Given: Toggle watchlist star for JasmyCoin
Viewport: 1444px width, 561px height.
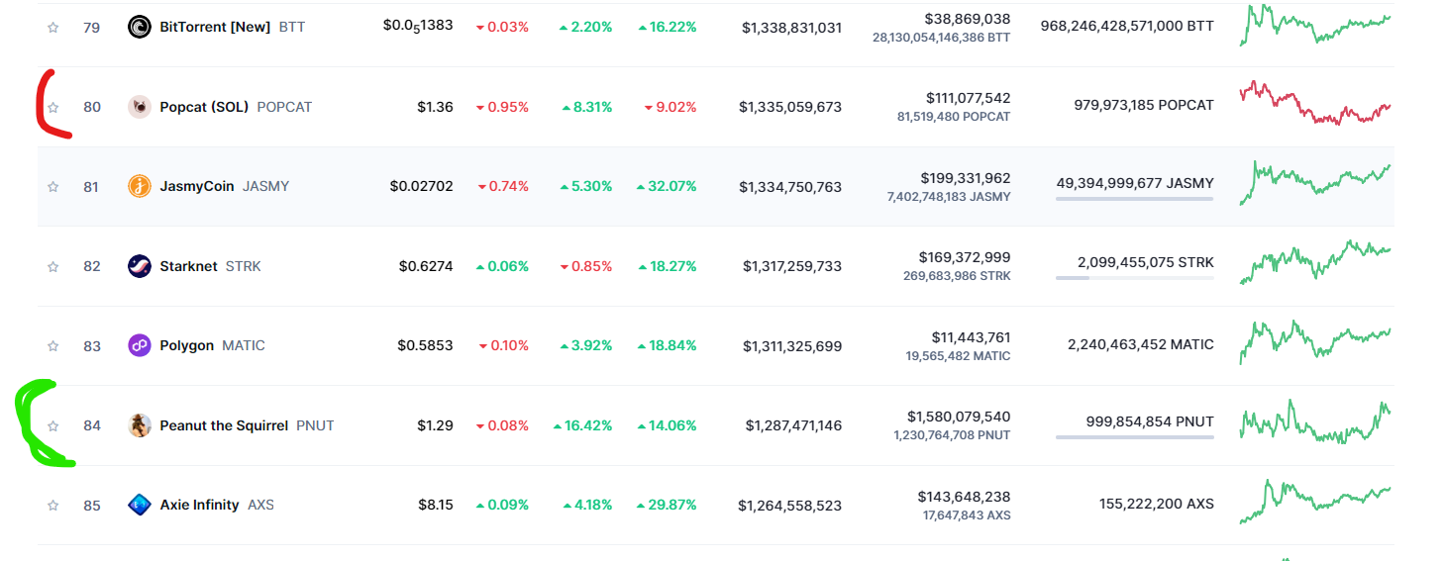Looking at the screenshot, I should tap(53, 186).
